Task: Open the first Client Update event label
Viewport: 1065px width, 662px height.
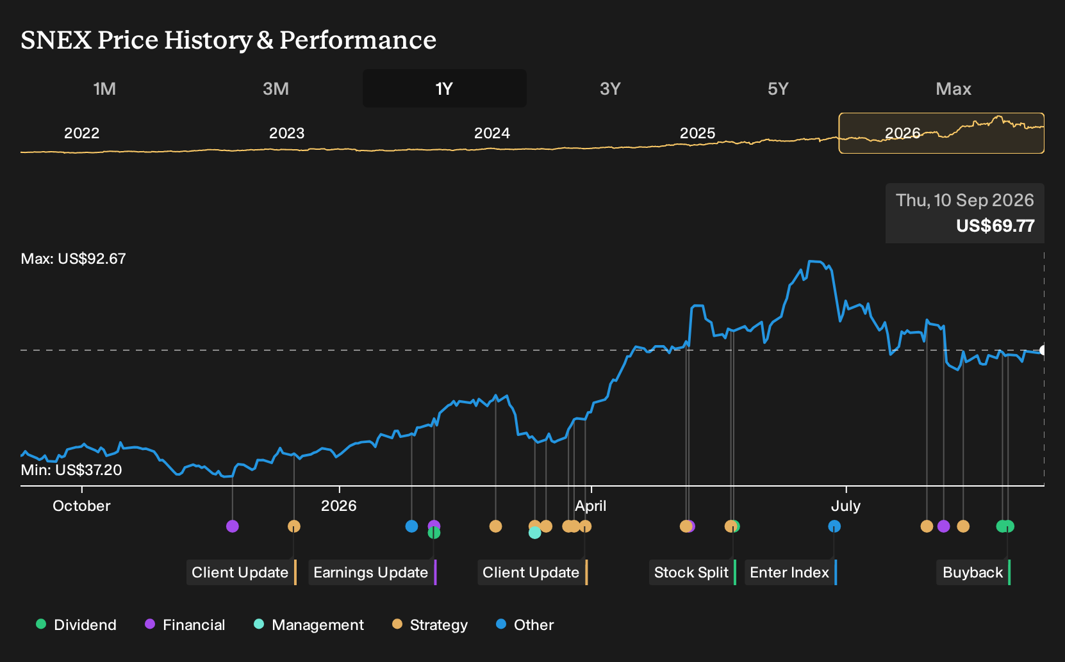Action: [x=242, y=572]
